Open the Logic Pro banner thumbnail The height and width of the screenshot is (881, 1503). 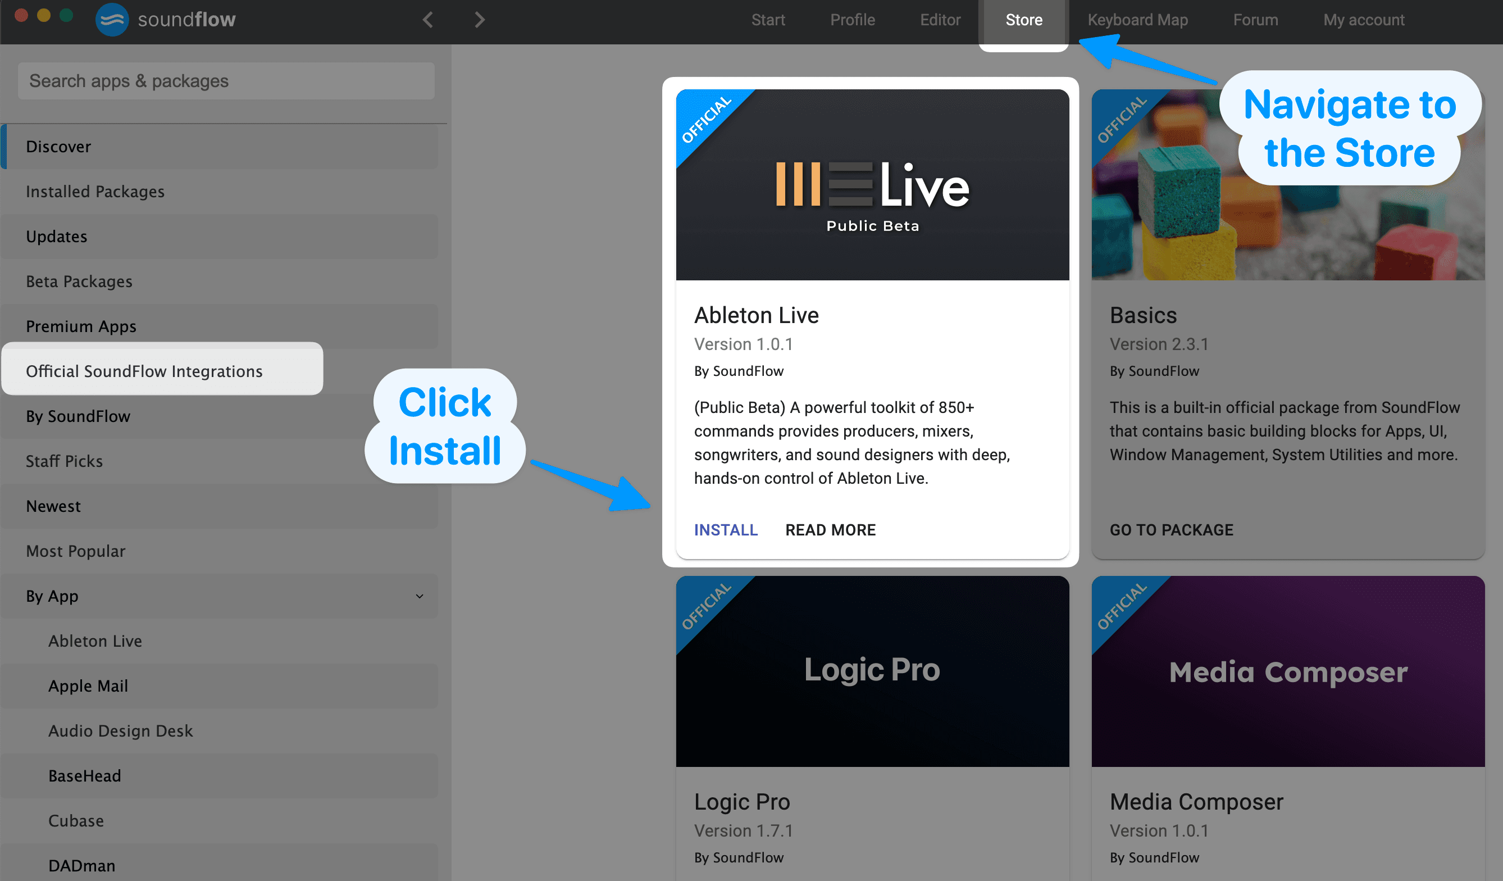(872, 671)
